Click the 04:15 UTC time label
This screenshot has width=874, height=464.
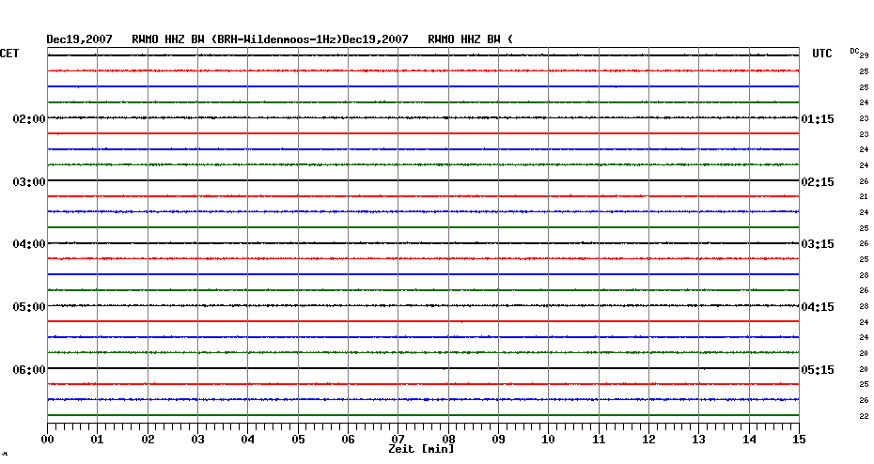pyautogui.click(x=818, y=307)
